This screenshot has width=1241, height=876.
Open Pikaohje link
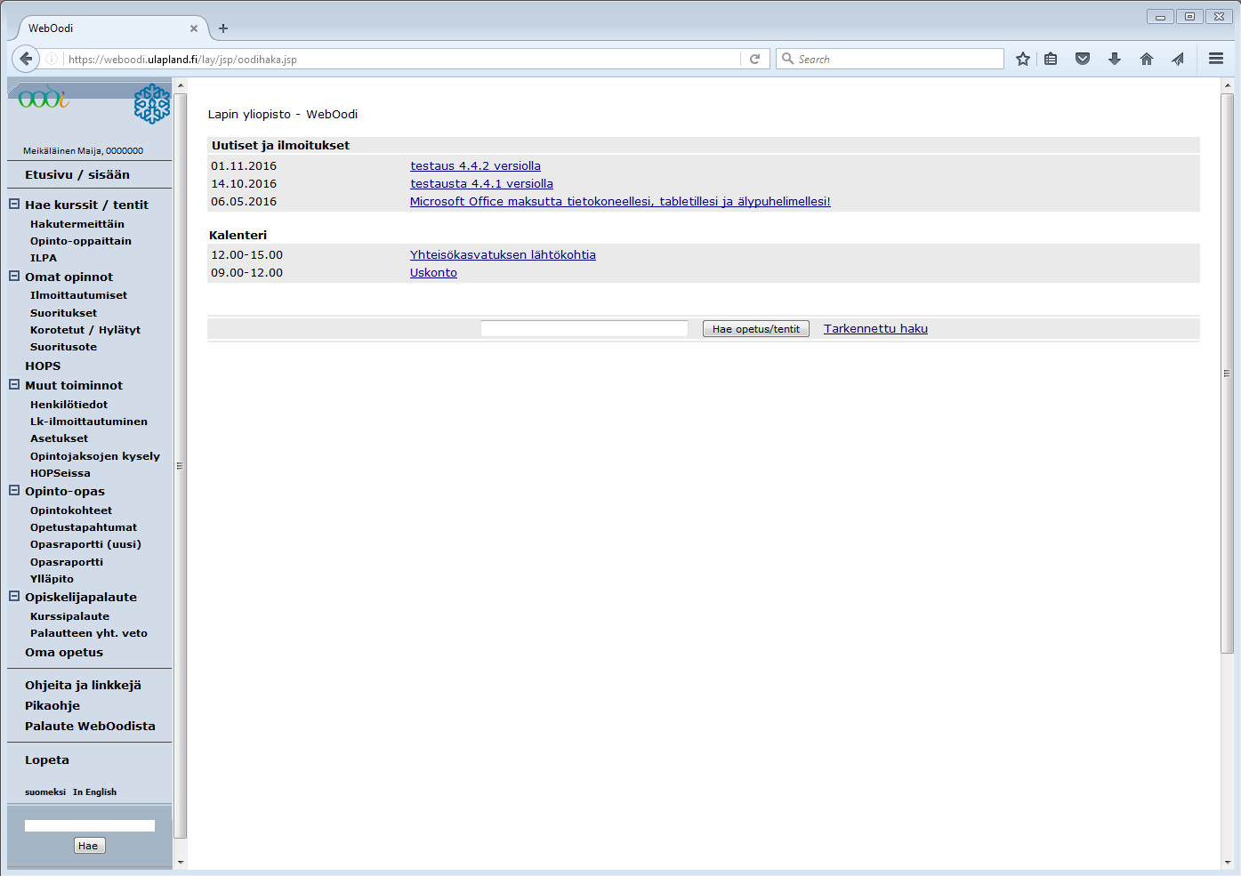coord(52,706)
